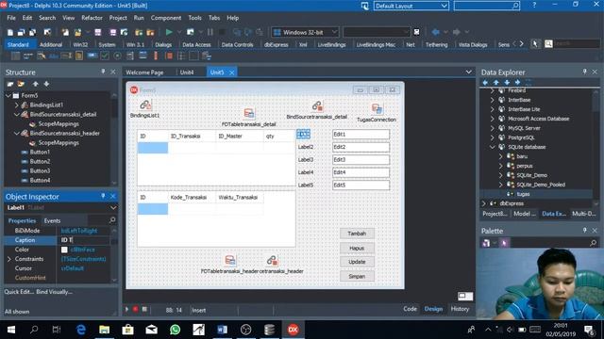Select the TLabel component in Standard palette

point(54,56)
